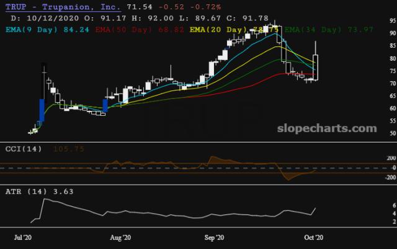Select the Oct '20 date axis label
The image size is (397, 249).
[314, 238]
